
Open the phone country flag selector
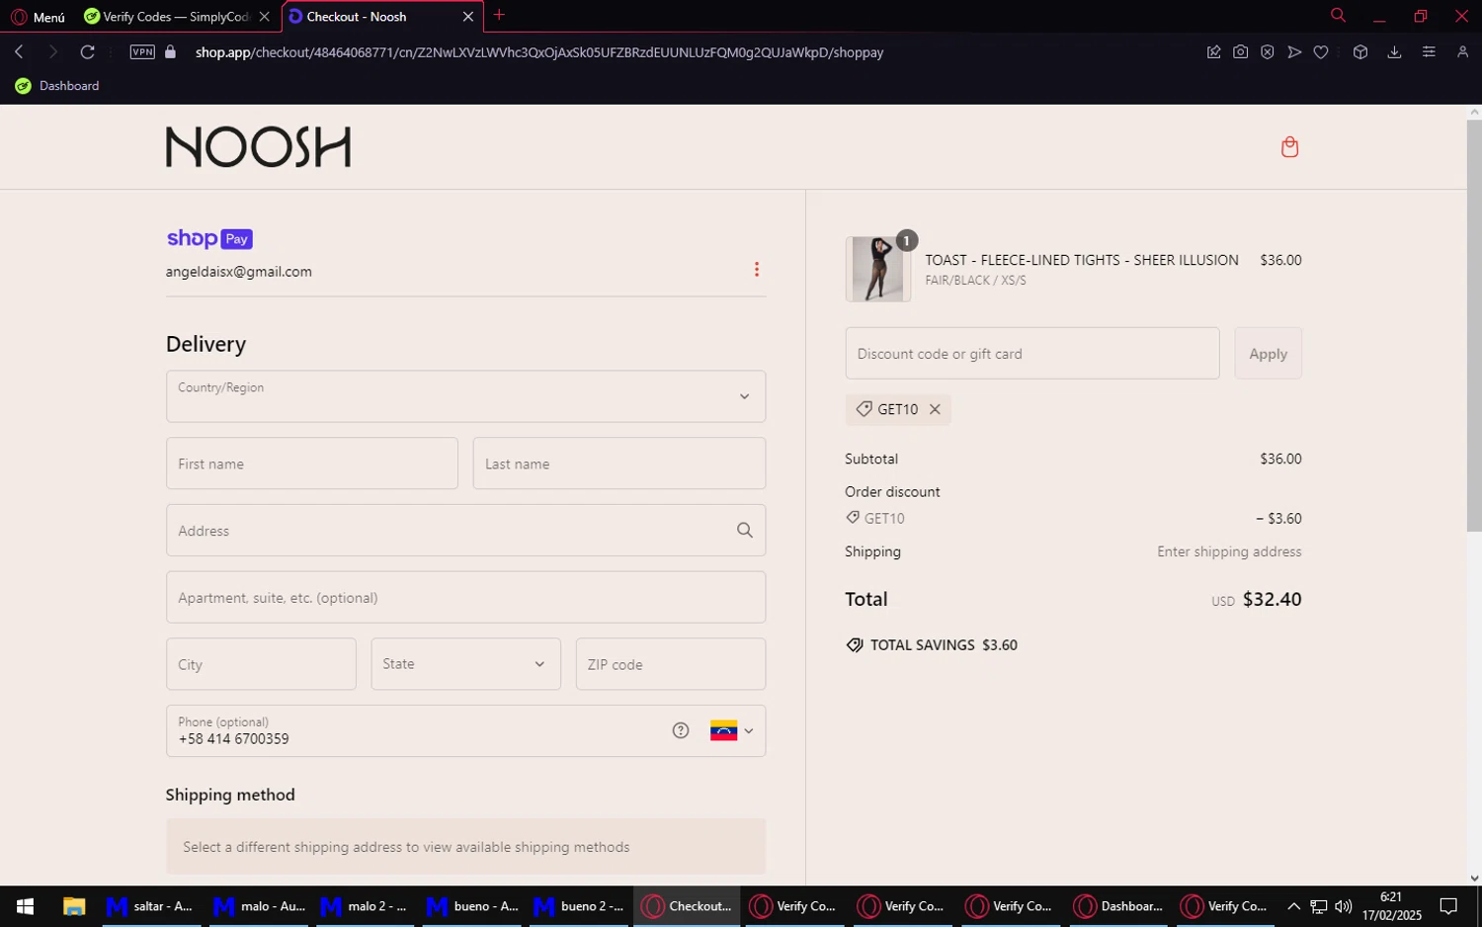tap(732, 730)
